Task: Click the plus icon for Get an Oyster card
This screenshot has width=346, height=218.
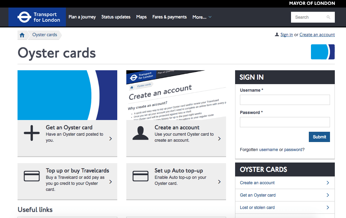Action: tap(32, 133)
